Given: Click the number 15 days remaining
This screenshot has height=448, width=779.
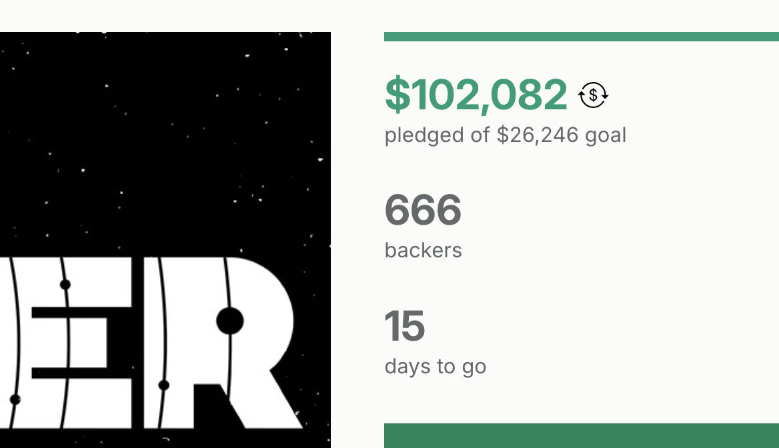Looking at the screenshot, I should click(x=404, y=326).
